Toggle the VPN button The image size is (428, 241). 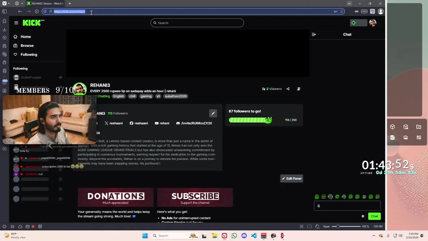tap(364, 11)
